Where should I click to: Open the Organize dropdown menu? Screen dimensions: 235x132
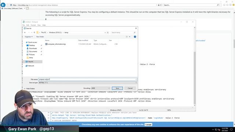pos(29,37)
